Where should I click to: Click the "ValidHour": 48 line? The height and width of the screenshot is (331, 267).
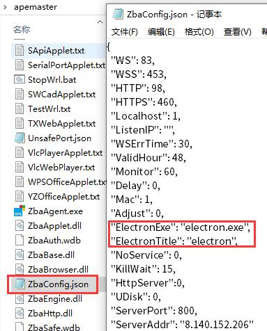[x=148, y=158]
